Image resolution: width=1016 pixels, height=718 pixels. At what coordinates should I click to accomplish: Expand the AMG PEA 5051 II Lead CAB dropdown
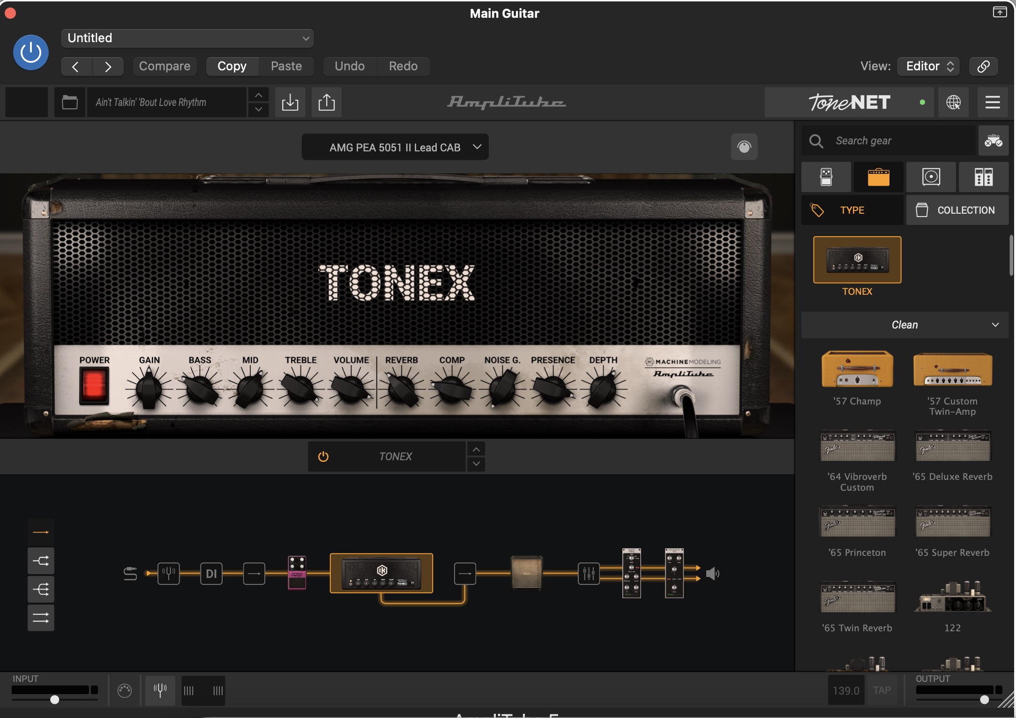(395, 147)
